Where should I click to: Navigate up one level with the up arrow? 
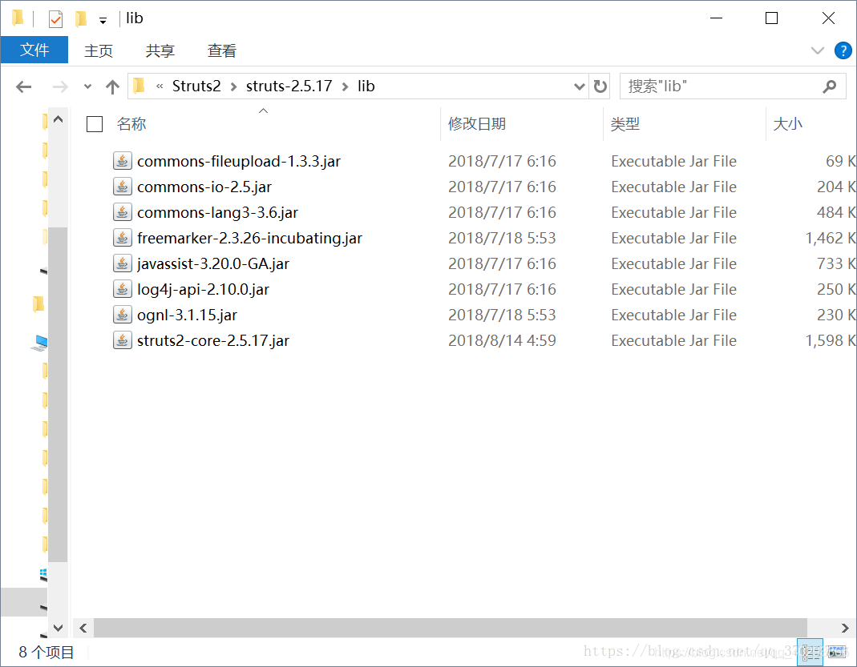[112, 86]
